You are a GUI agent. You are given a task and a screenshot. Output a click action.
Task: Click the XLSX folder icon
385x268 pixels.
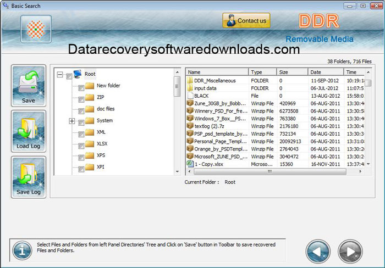tap(90, 144)
